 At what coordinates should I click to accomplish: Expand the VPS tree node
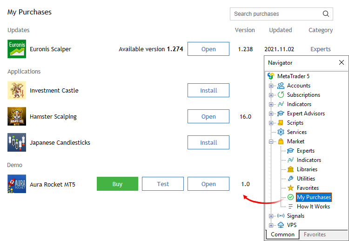tap(271, 226)
